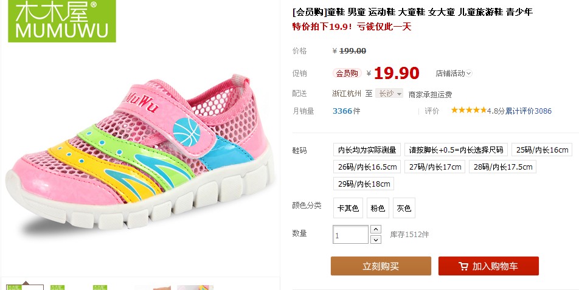Click the five-star rating icons

pos(468,110)
